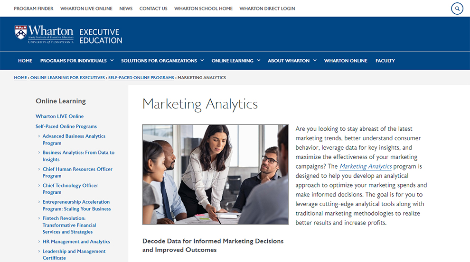Go to Home in main navigation
This screenshot has width=470, height=262.
25,61
